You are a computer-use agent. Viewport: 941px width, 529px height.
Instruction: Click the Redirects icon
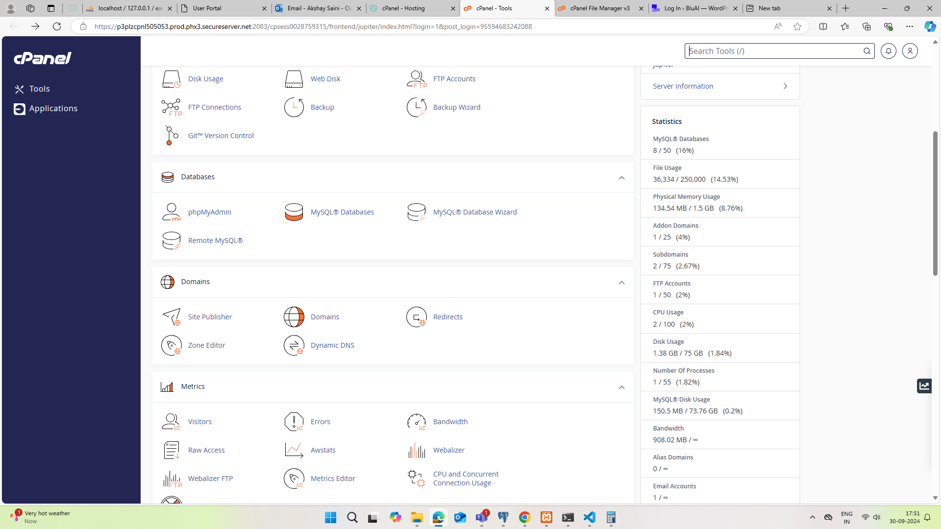[417, 317]
